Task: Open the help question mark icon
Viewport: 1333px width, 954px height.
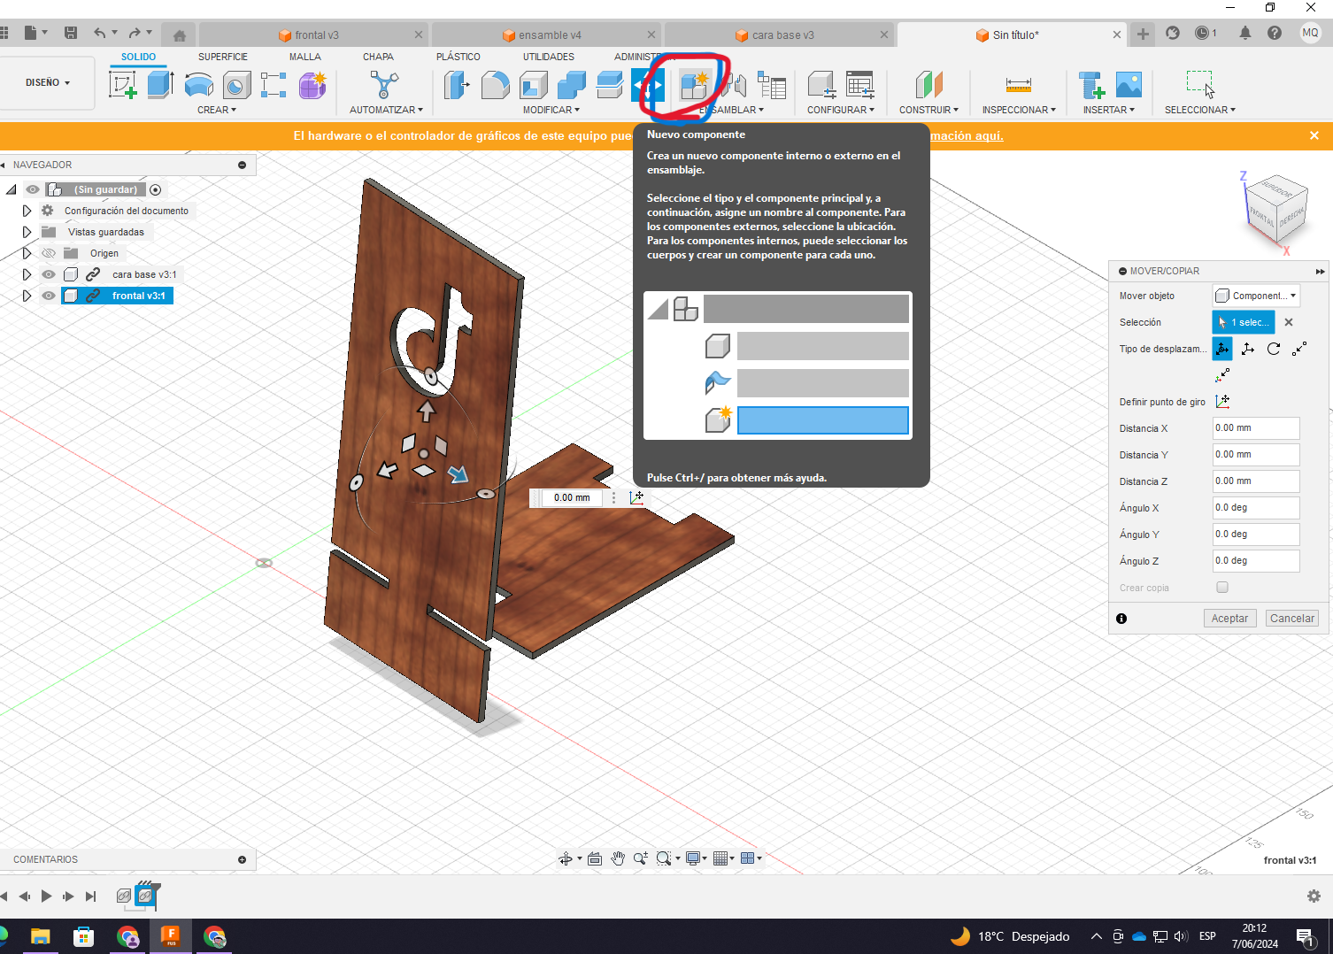Action: tap(1275, 33)
